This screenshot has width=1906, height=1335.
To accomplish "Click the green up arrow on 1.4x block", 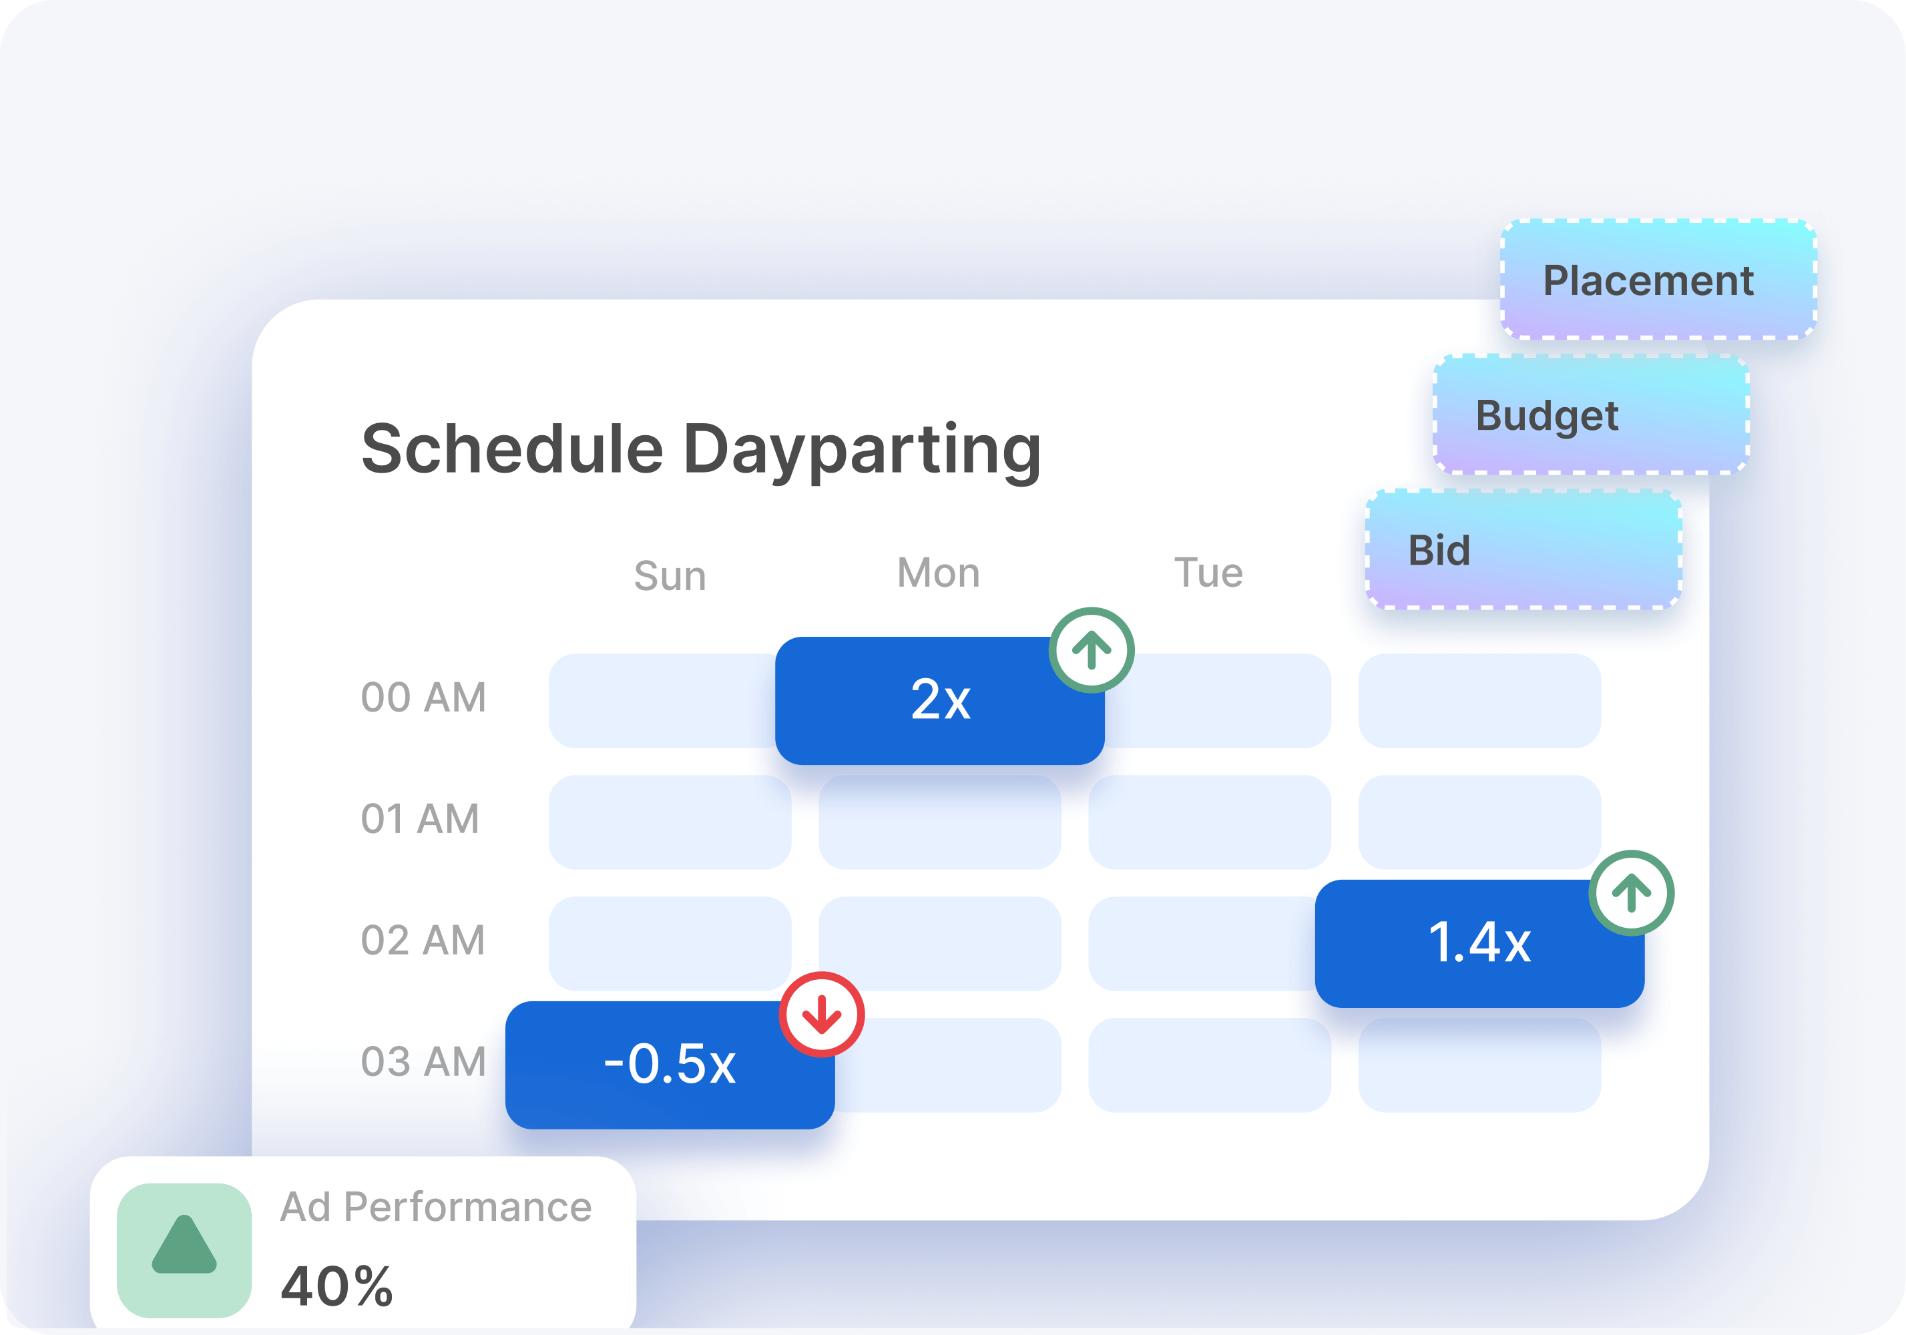I will [1630, 893].
